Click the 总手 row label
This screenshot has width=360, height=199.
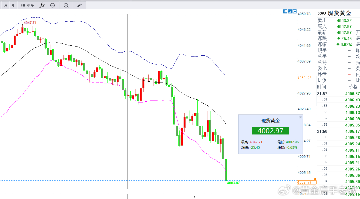[x=322, y=57]
